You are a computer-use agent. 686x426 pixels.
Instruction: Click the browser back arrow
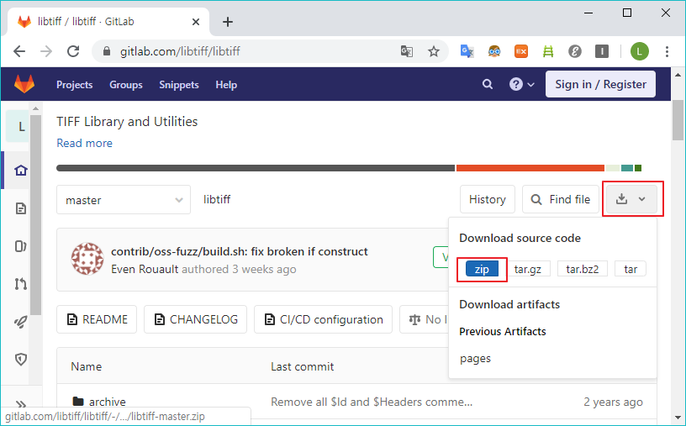[x=19, y=51]
